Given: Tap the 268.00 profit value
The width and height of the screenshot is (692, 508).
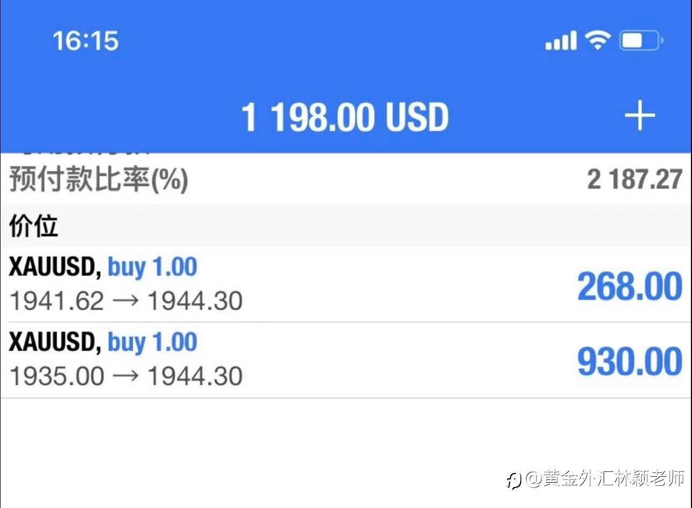Looking at the screenshot, I should point(629,286).
